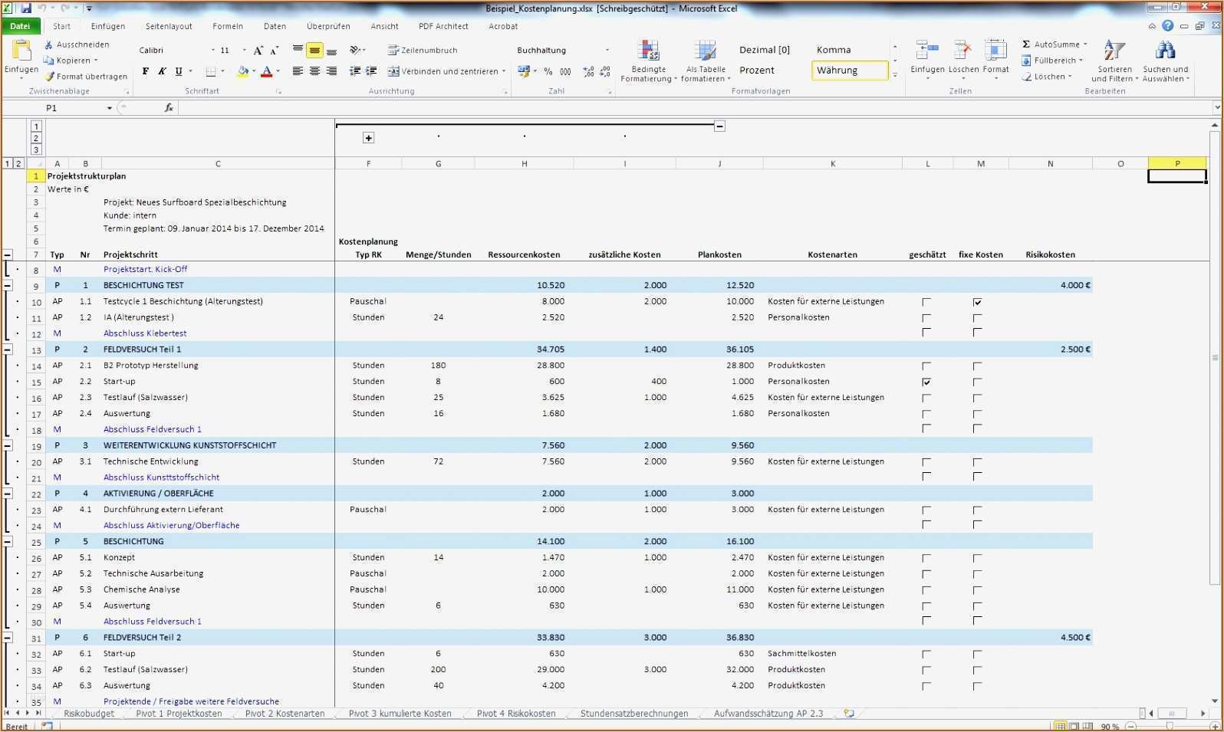Viewport: 1224px width, 732px height.
Task: Switch to Pivot 2 Kostenarten sheet
Action: click(285, 714)
